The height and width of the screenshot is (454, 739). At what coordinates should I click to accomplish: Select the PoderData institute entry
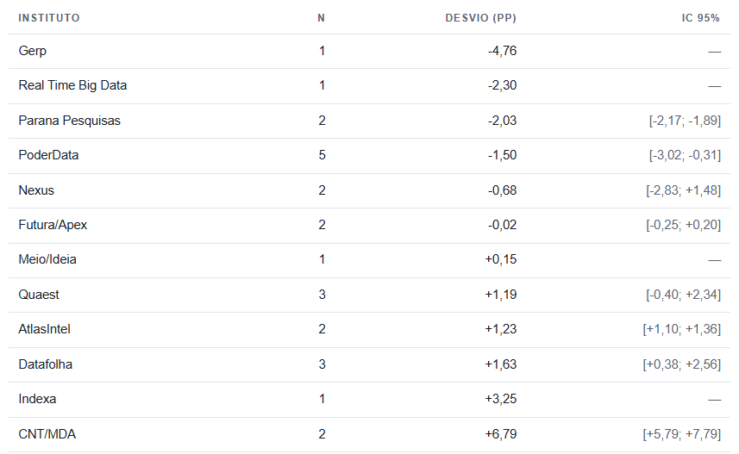pos(48,155)
